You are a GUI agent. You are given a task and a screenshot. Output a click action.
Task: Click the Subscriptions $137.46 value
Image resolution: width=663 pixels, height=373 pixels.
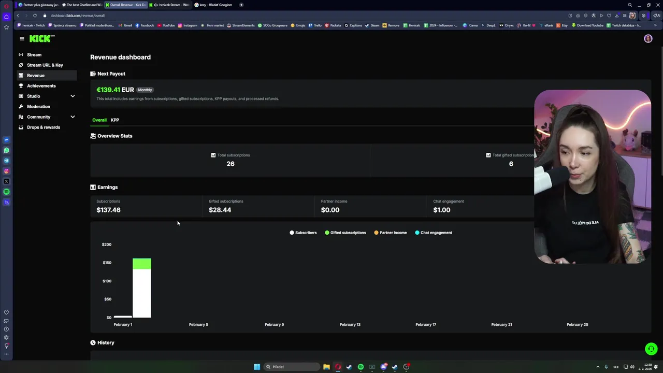(x=108, y=210)
